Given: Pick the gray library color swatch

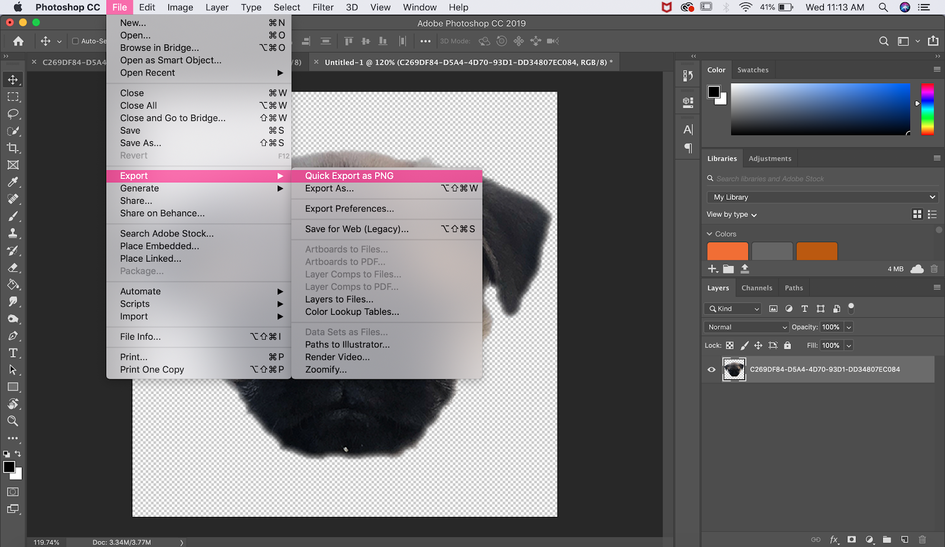Looking at the screenshot, I should (772, 251).
